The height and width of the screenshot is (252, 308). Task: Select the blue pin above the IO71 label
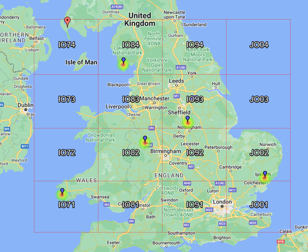pos(62,192)
